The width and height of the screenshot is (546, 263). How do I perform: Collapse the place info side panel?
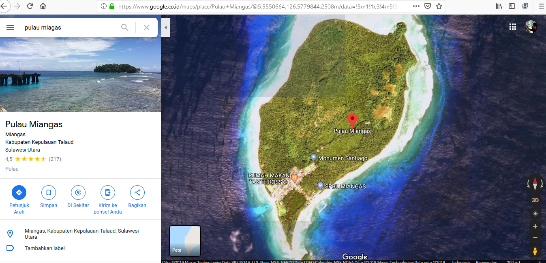click(x=165, y=28)
